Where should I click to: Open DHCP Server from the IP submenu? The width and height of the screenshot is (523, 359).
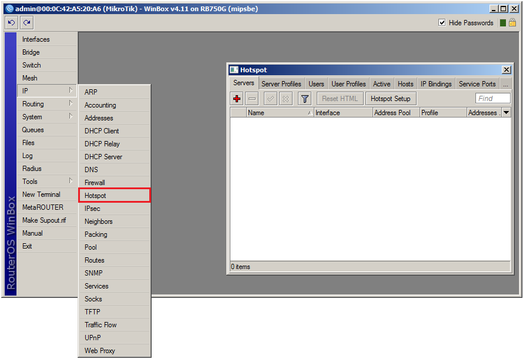point(103,157)
